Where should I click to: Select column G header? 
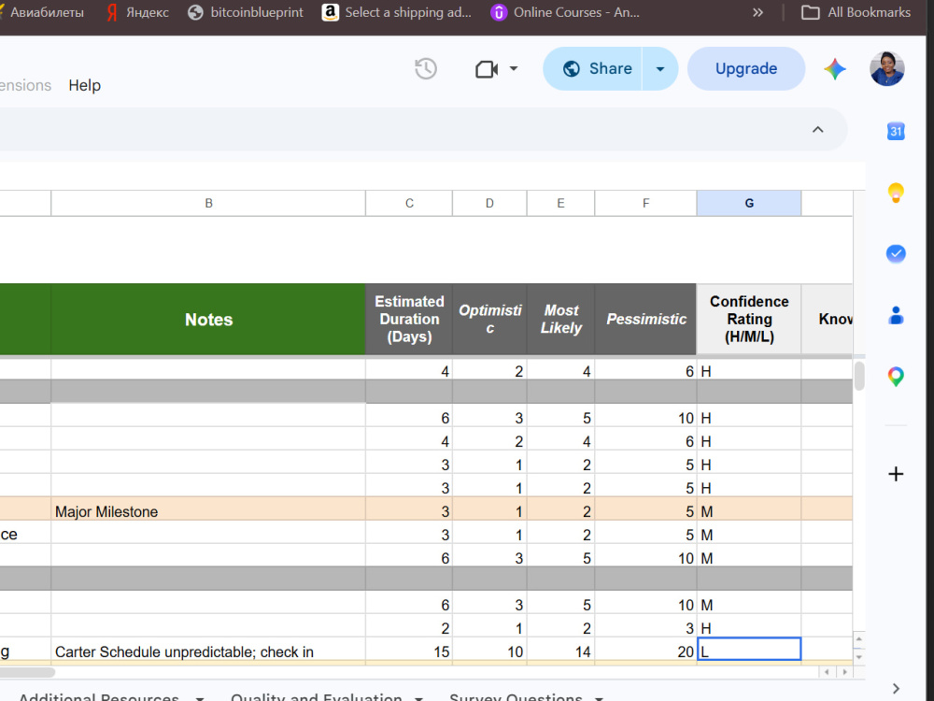749,203
